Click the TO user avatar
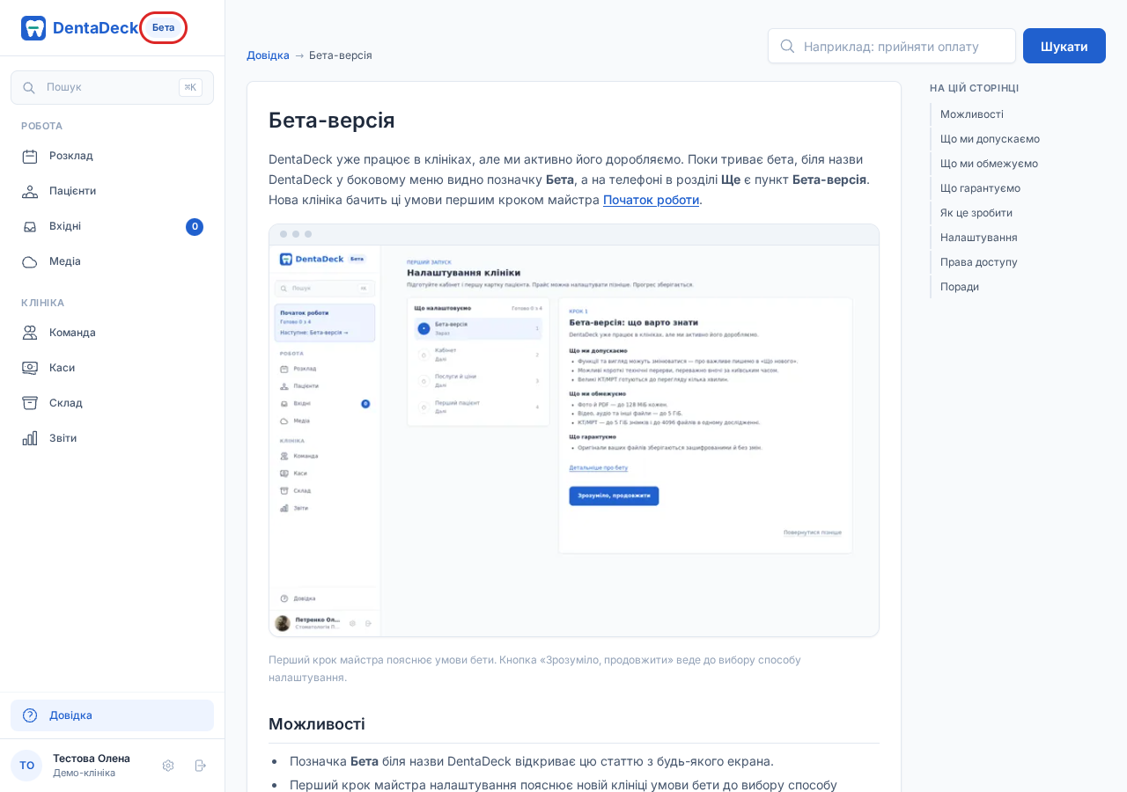Screen dimensions: 1127x792 (26, 766)
